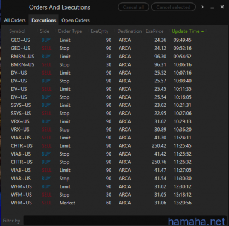229x226 pixels.
Task: Click the 60 quantity in Market row
Action: coord(108,203)
